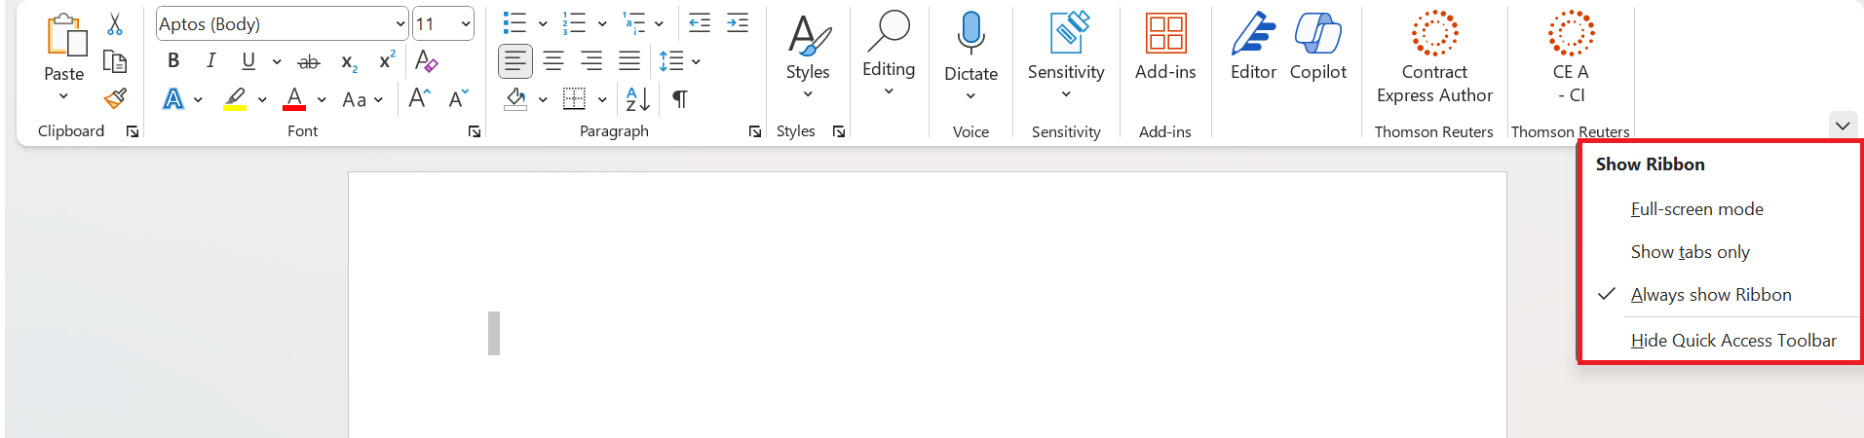Apply the yellow text highlight color
This screenshot has height=438, width=1864.
(x=235, y=99)
